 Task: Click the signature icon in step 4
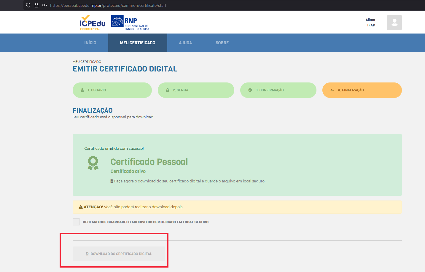pyautogui.click(x=332, y=90)
